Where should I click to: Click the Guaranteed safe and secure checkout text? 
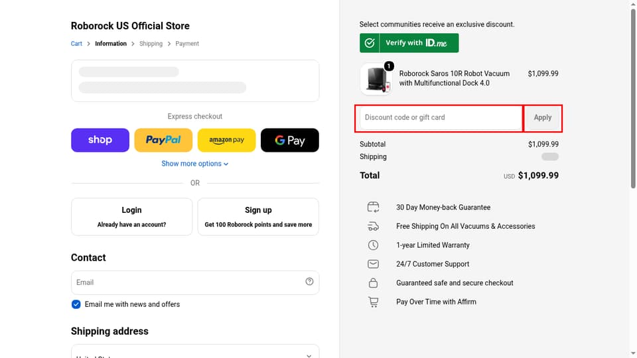(455, 283)
